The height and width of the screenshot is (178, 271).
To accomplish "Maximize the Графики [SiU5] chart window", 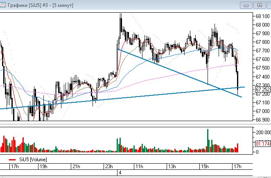I will tap(260, 5).
